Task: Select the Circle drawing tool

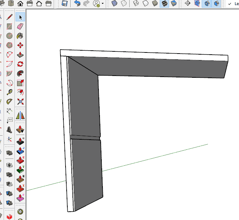Action: [9, 36]
